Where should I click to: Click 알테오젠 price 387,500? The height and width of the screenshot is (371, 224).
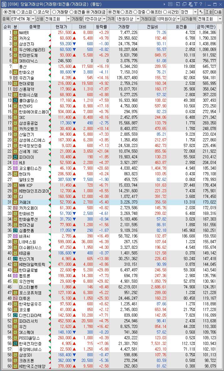(65, 180)
